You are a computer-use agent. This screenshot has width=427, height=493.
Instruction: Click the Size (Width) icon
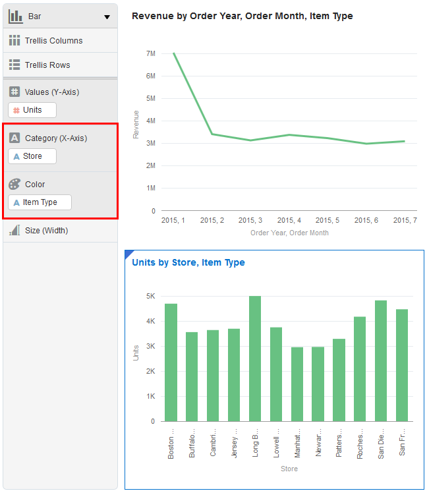tap(14, 230)
